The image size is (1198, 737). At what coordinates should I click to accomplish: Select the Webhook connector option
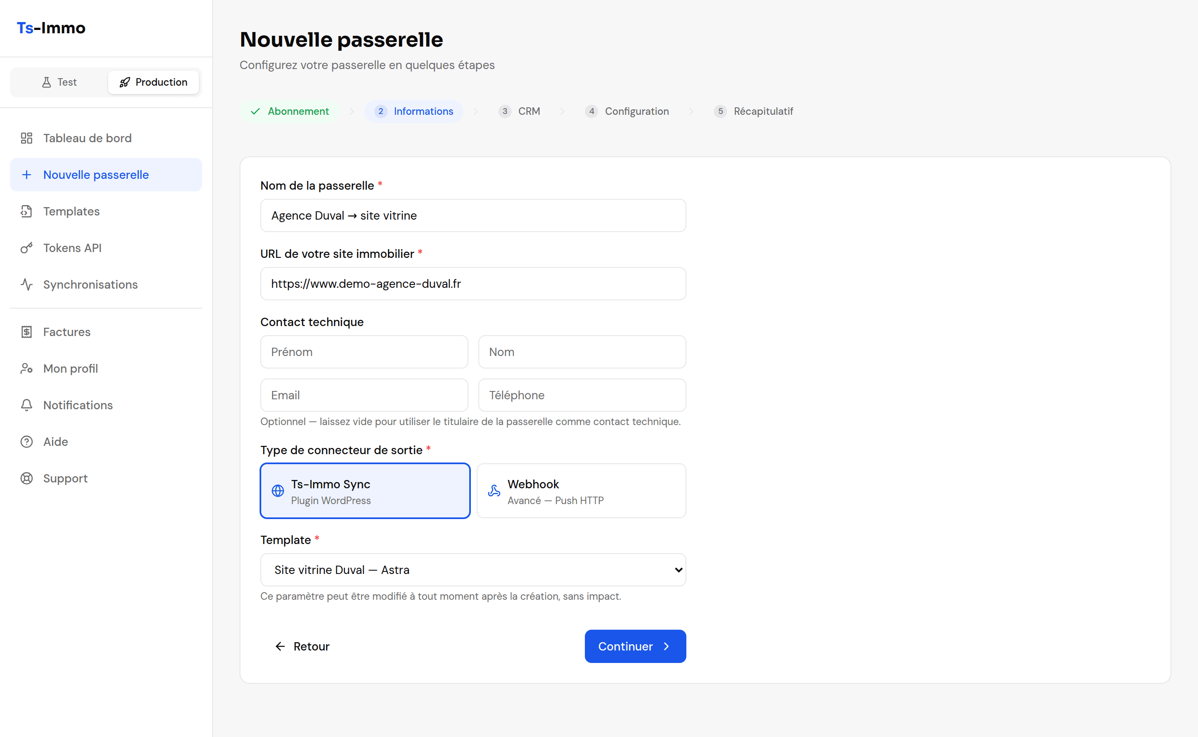pos(582,491)
